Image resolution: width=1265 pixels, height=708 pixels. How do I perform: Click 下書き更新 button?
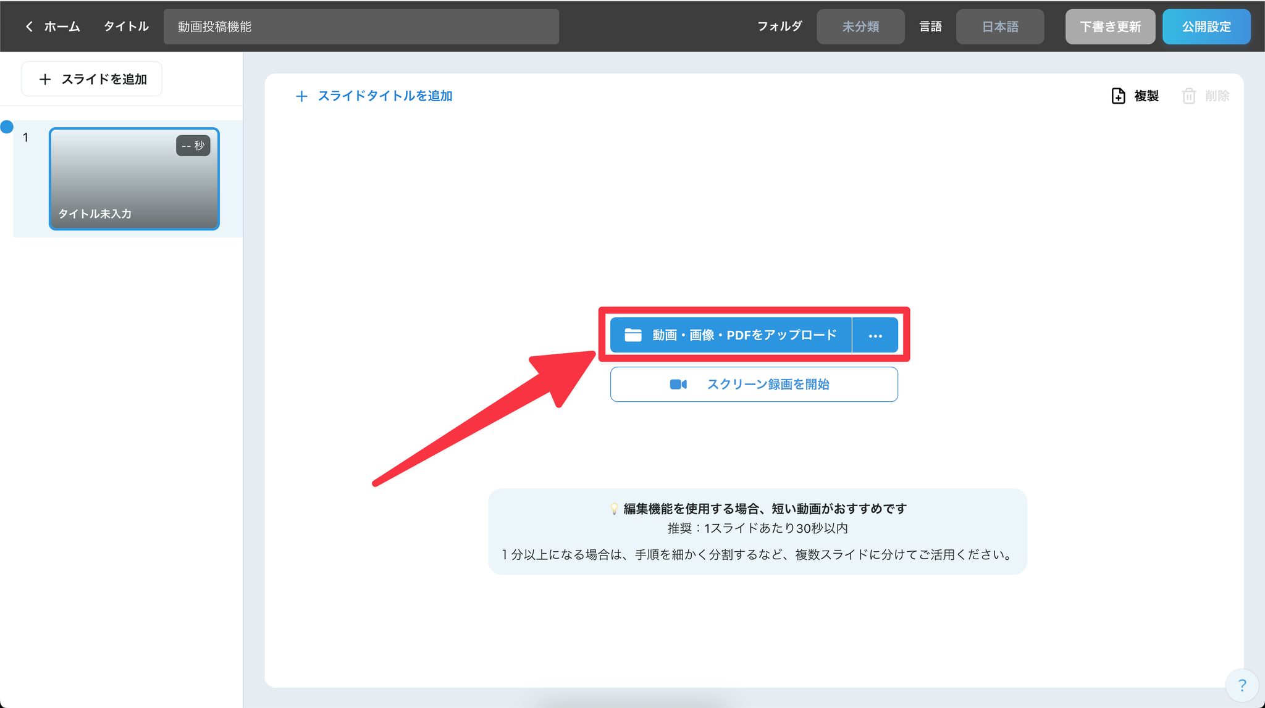tap(1109, 27)
